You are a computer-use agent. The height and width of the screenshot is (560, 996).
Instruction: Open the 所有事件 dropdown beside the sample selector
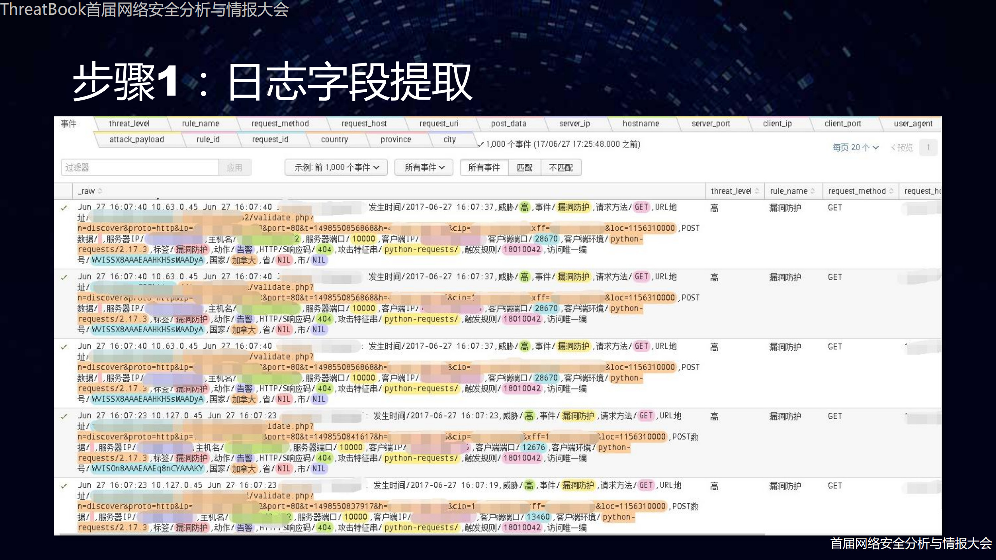point(423,167)
